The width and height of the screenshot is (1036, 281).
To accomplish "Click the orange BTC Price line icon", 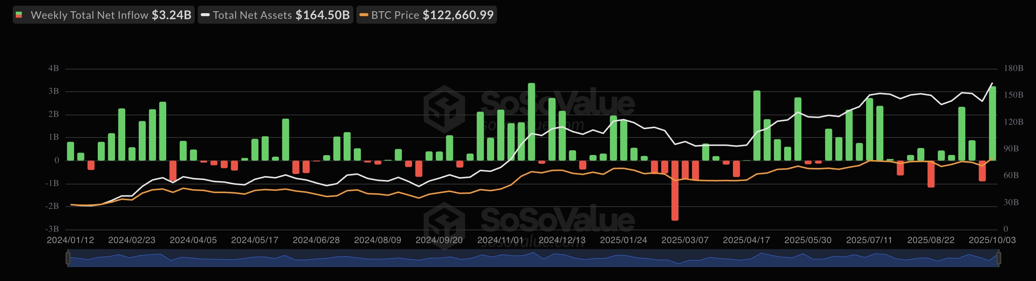I will [x=364, y=15].
